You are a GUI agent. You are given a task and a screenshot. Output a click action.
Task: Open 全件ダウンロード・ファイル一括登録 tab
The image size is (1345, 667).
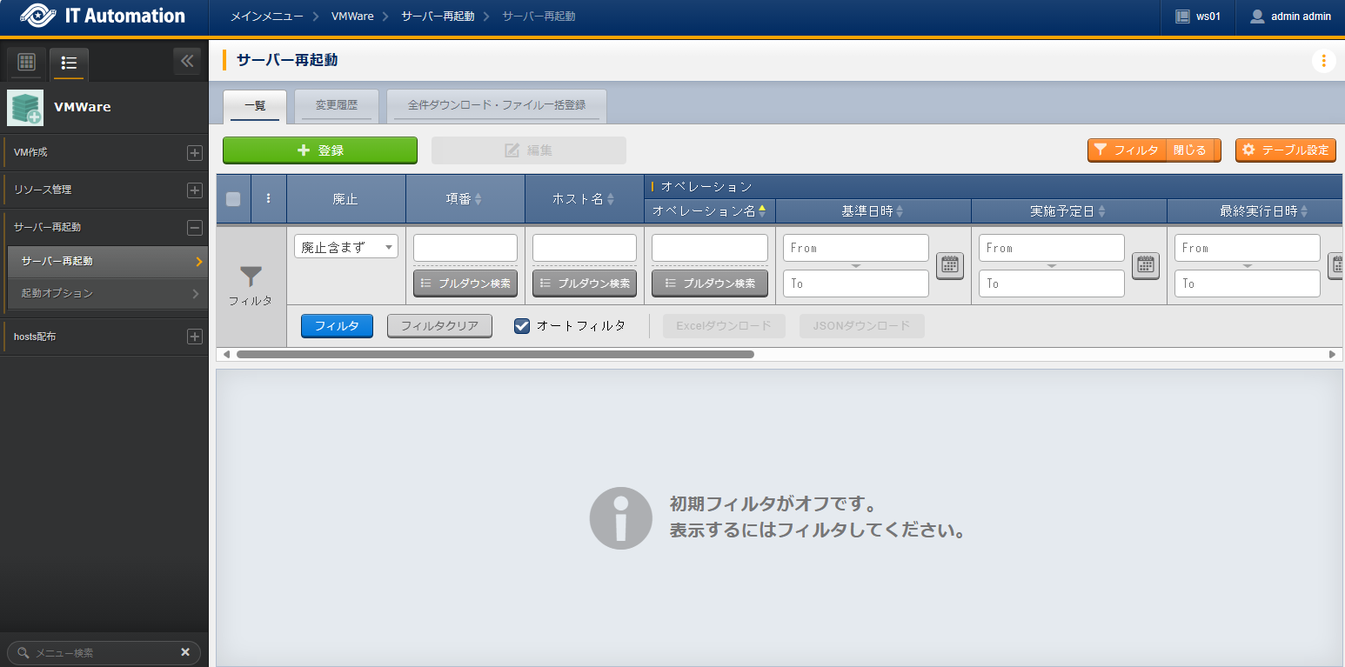click(x=496, y=105)
